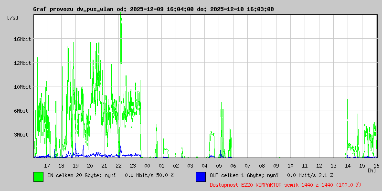This screenshot has height=191, width=382.
Task: Click the '12' hour label on x-axis
Action: [x=319, y=166]
